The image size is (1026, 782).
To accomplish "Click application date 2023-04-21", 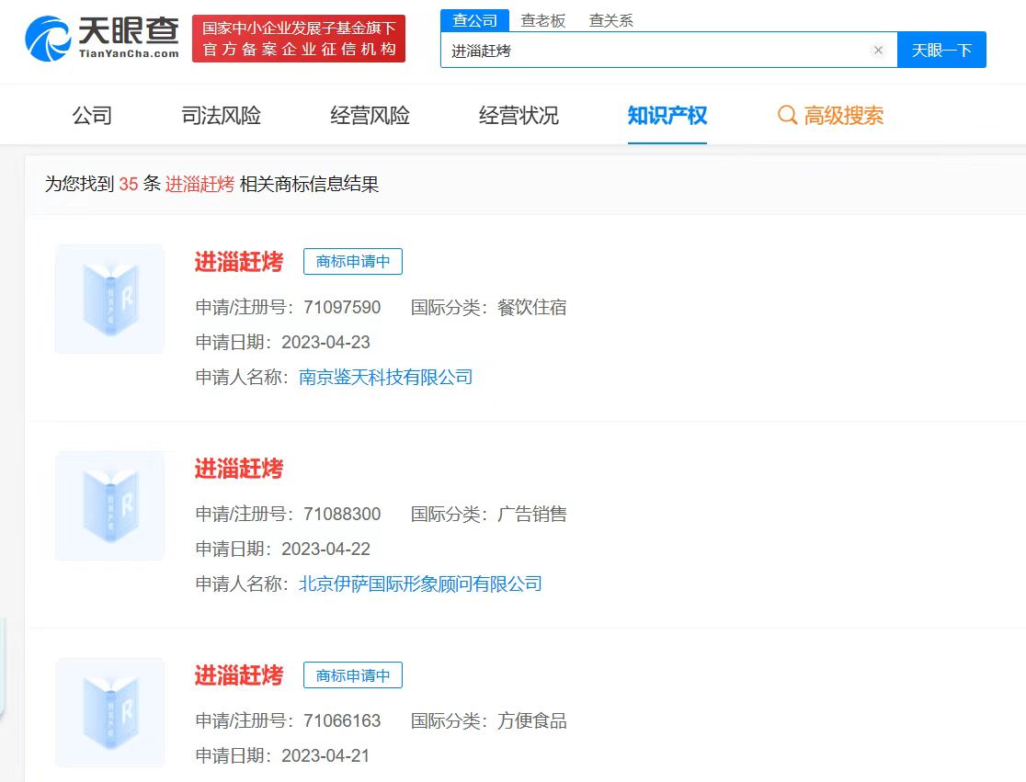I will (x=325, y=755).
